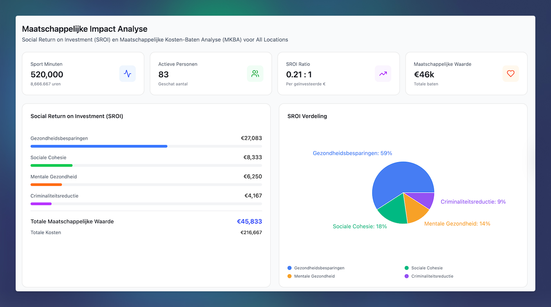Click the €45,833 total value amount
This screenshot has width=551, height=307.
(x=249, y=222)
